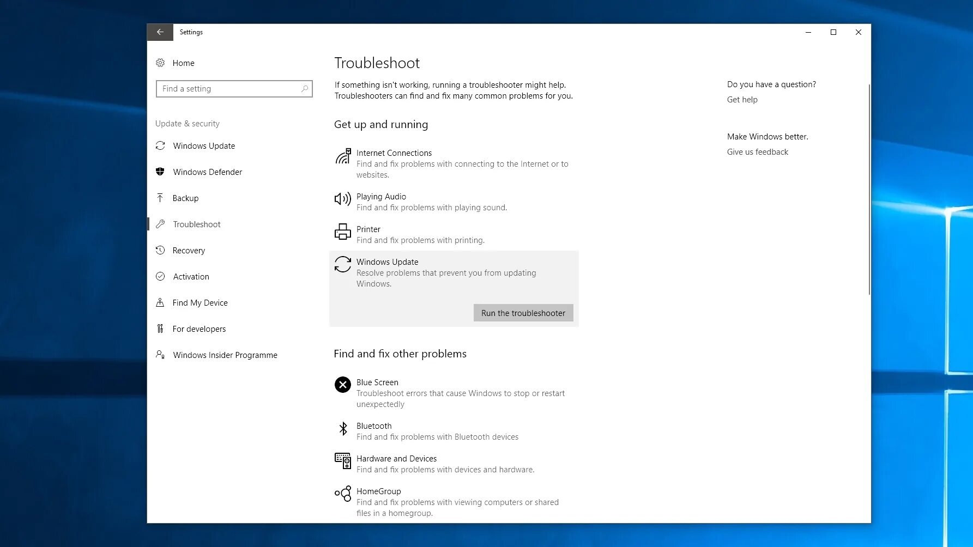The width and height of the screenshot is (973, 547).
Task: Click the Windows Insider Programme person icon
Action: (160, 355)
